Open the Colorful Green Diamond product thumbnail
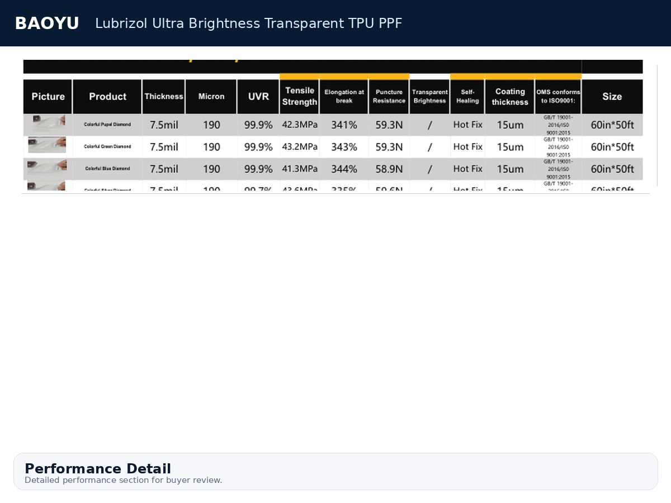 point(47,145)
